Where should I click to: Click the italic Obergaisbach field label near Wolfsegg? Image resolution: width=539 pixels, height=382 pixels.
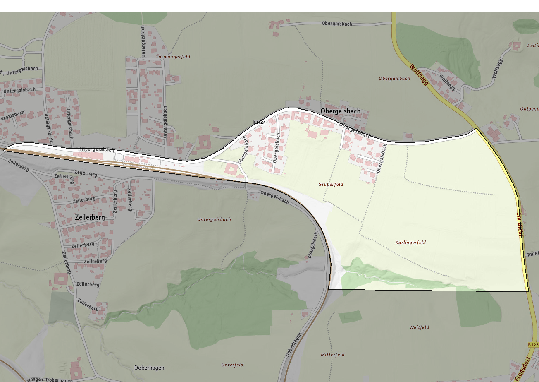click(x=394, y=78)
